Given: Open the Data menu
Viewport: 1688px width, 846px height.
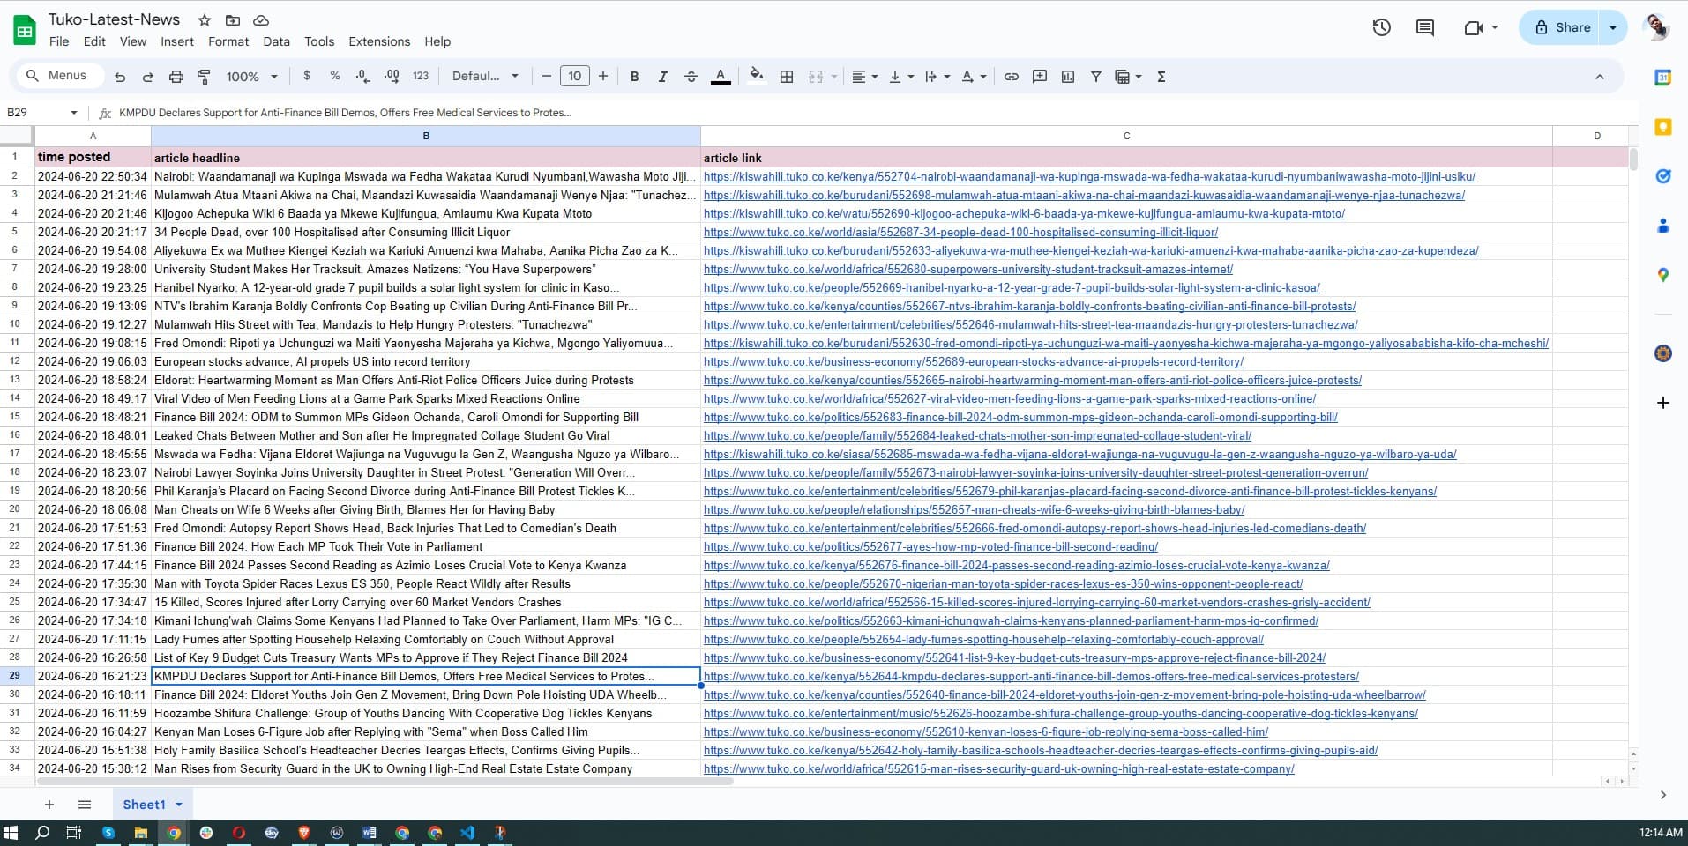Looking at the screenshot, I should click(x=275, y=41).
